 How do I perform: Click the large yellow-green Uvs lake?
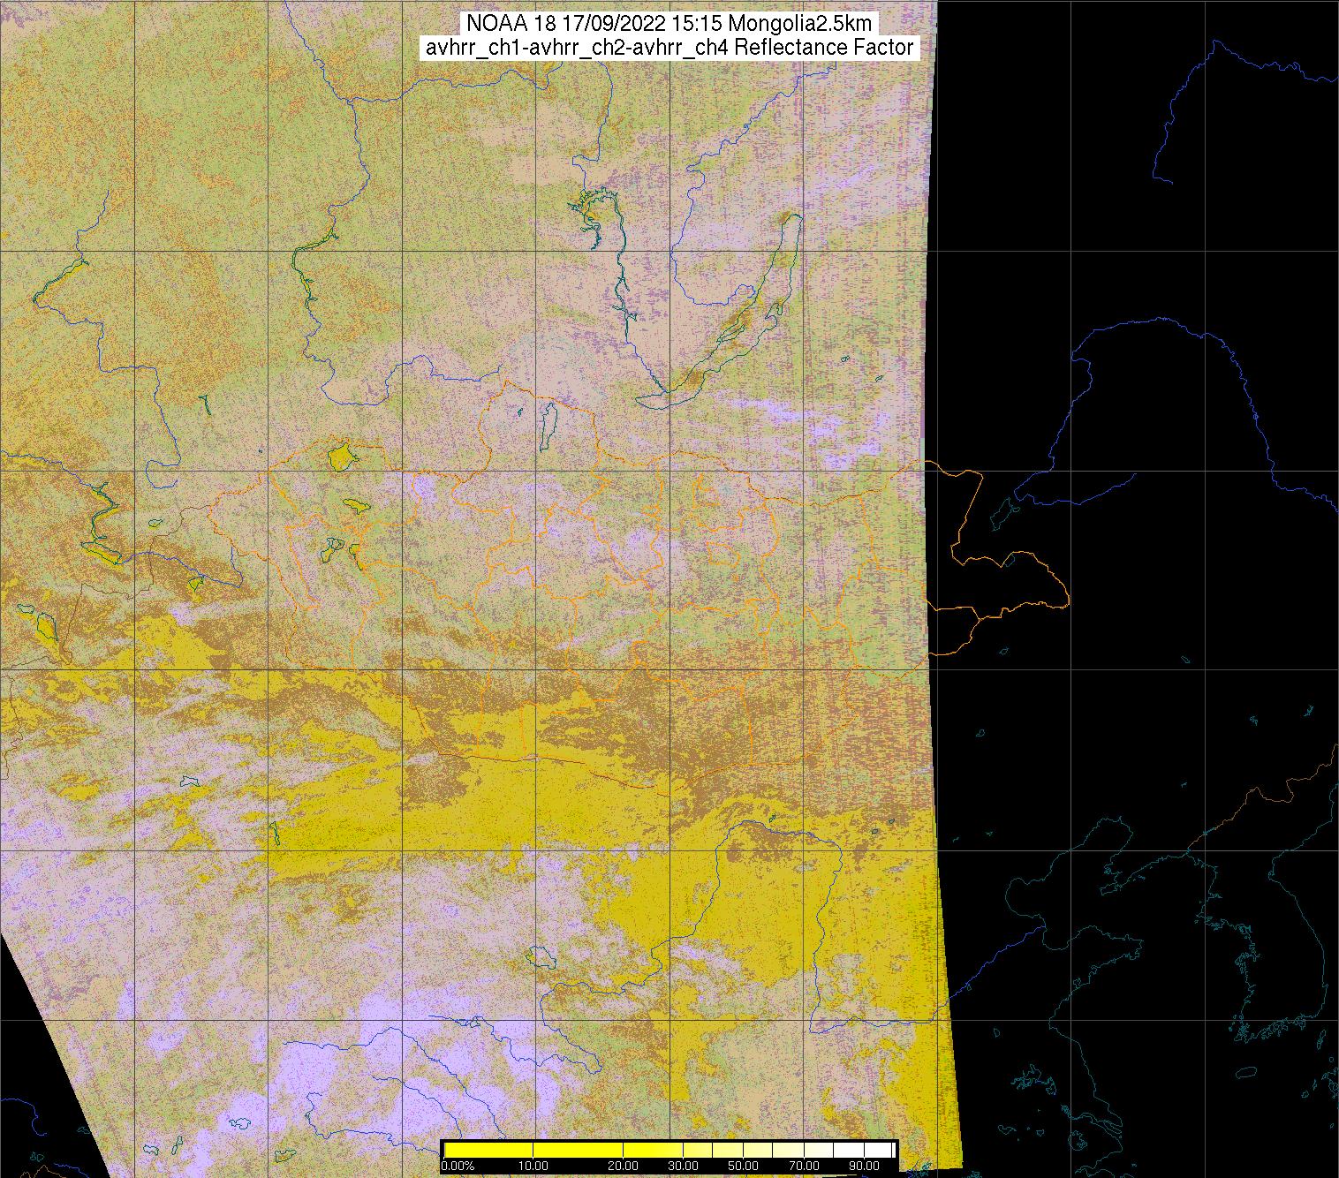pos(340,457)
